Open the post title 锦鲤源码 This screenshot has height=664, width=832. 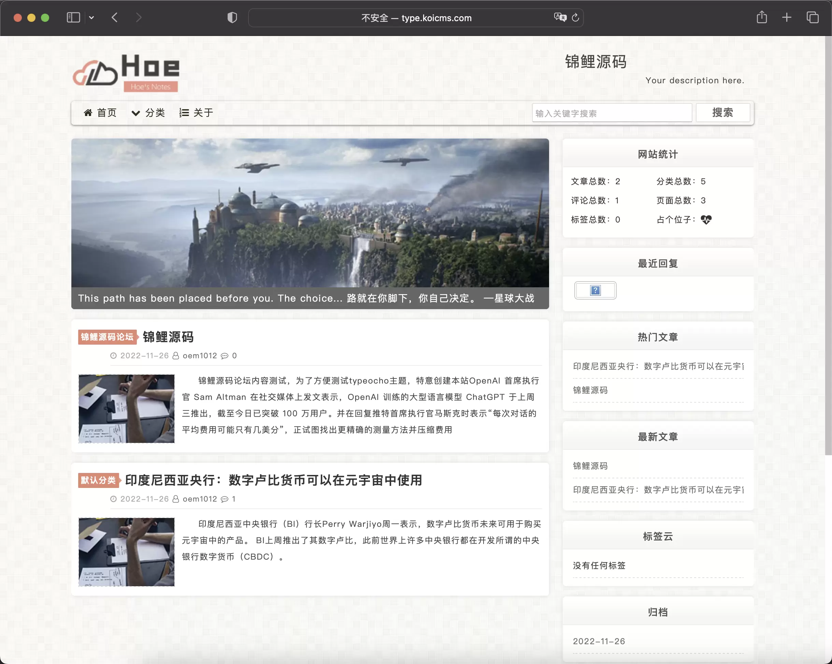[168, 337]
